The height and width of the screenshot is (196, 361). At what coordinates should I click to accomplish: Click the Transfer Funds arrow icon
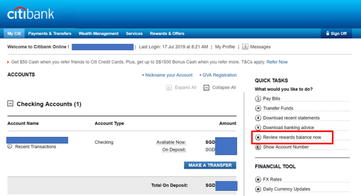click(x=258, y=108)
